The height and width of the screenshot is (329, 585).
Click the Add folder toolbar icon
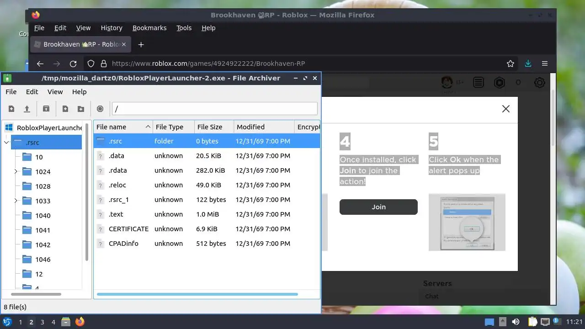pyautogui.click(x=81, y=109)
